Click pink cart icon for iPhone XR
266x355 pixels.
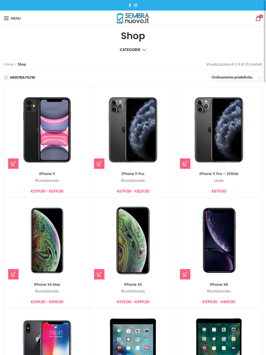click(x=185, y=274)
